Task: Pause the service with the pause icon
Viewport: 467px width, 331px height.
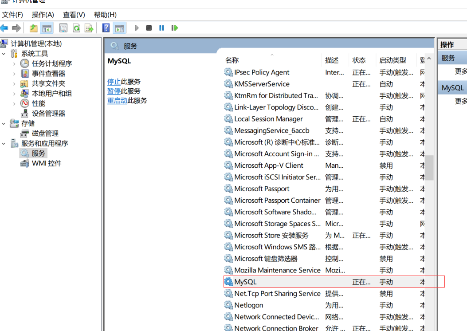Action: pyautogui.click(x=162, y=28)
